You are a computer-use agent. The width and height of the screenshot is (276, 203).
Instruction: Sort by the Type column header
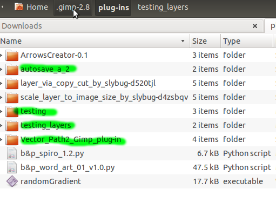[x=247, y=41]
